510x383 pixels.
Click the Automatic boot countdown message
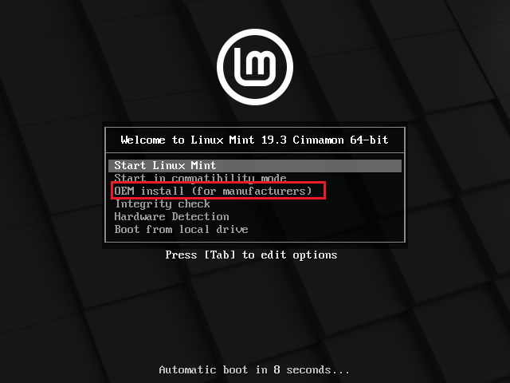pyautogui.click(x=254, y=370)
